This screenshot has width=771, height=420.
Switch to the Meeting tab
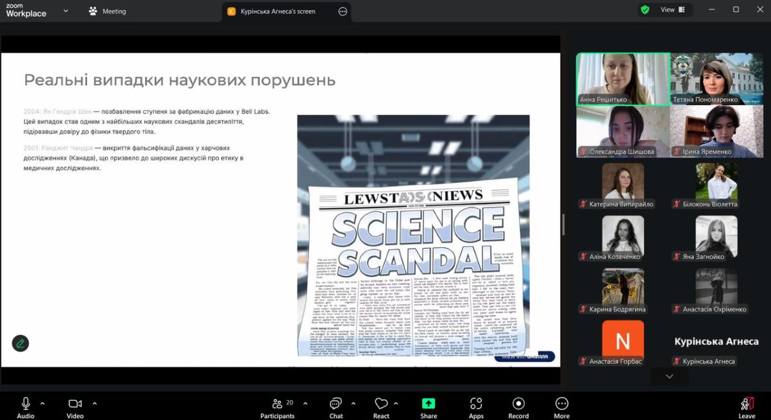(108, 11)
